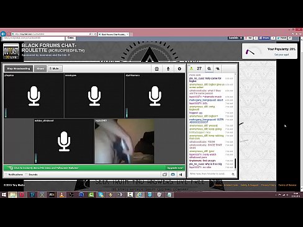Click the Share button next to Stop Broadcasting
Image resolution: width=303 pixels, height=227 pixels.
[40, 68]
